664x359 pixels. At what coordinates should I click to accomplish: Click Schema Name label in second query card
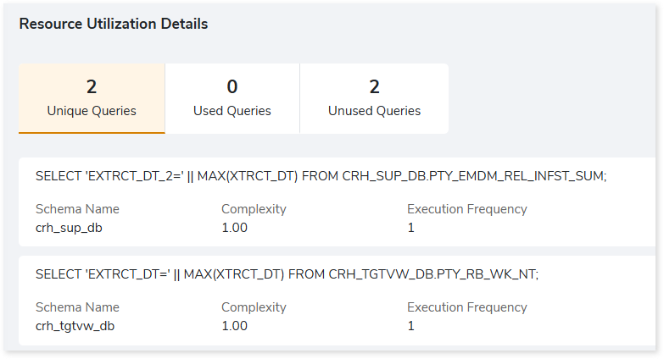click(x=77, y=307)
